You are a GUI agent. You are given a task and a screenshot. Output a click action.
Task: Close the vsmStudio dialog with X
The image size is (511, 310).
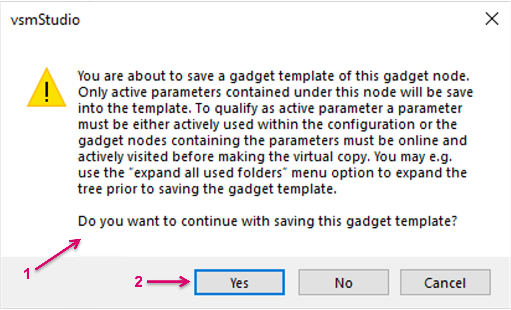coord(492,19)
